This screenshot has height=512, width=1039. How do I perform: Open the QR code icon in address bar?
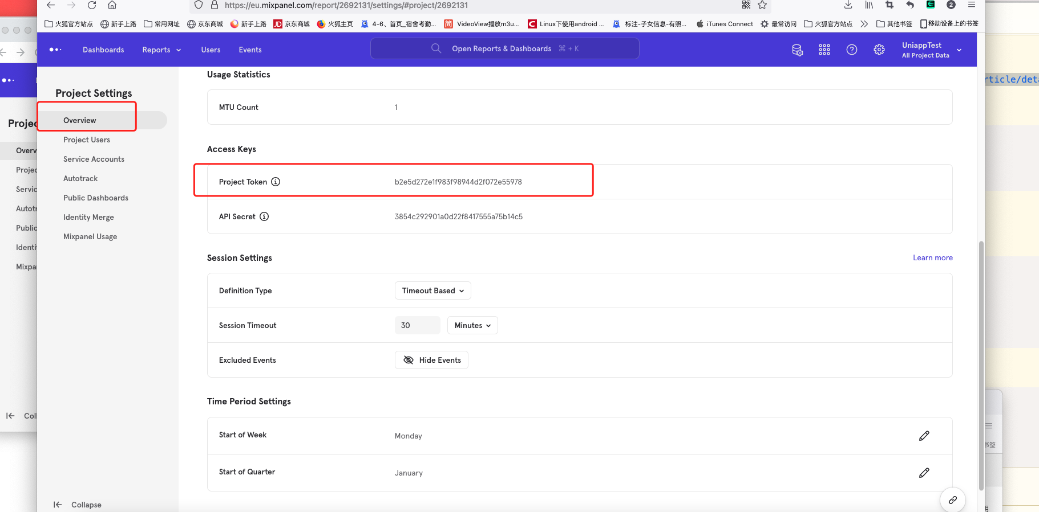(746, 5)
